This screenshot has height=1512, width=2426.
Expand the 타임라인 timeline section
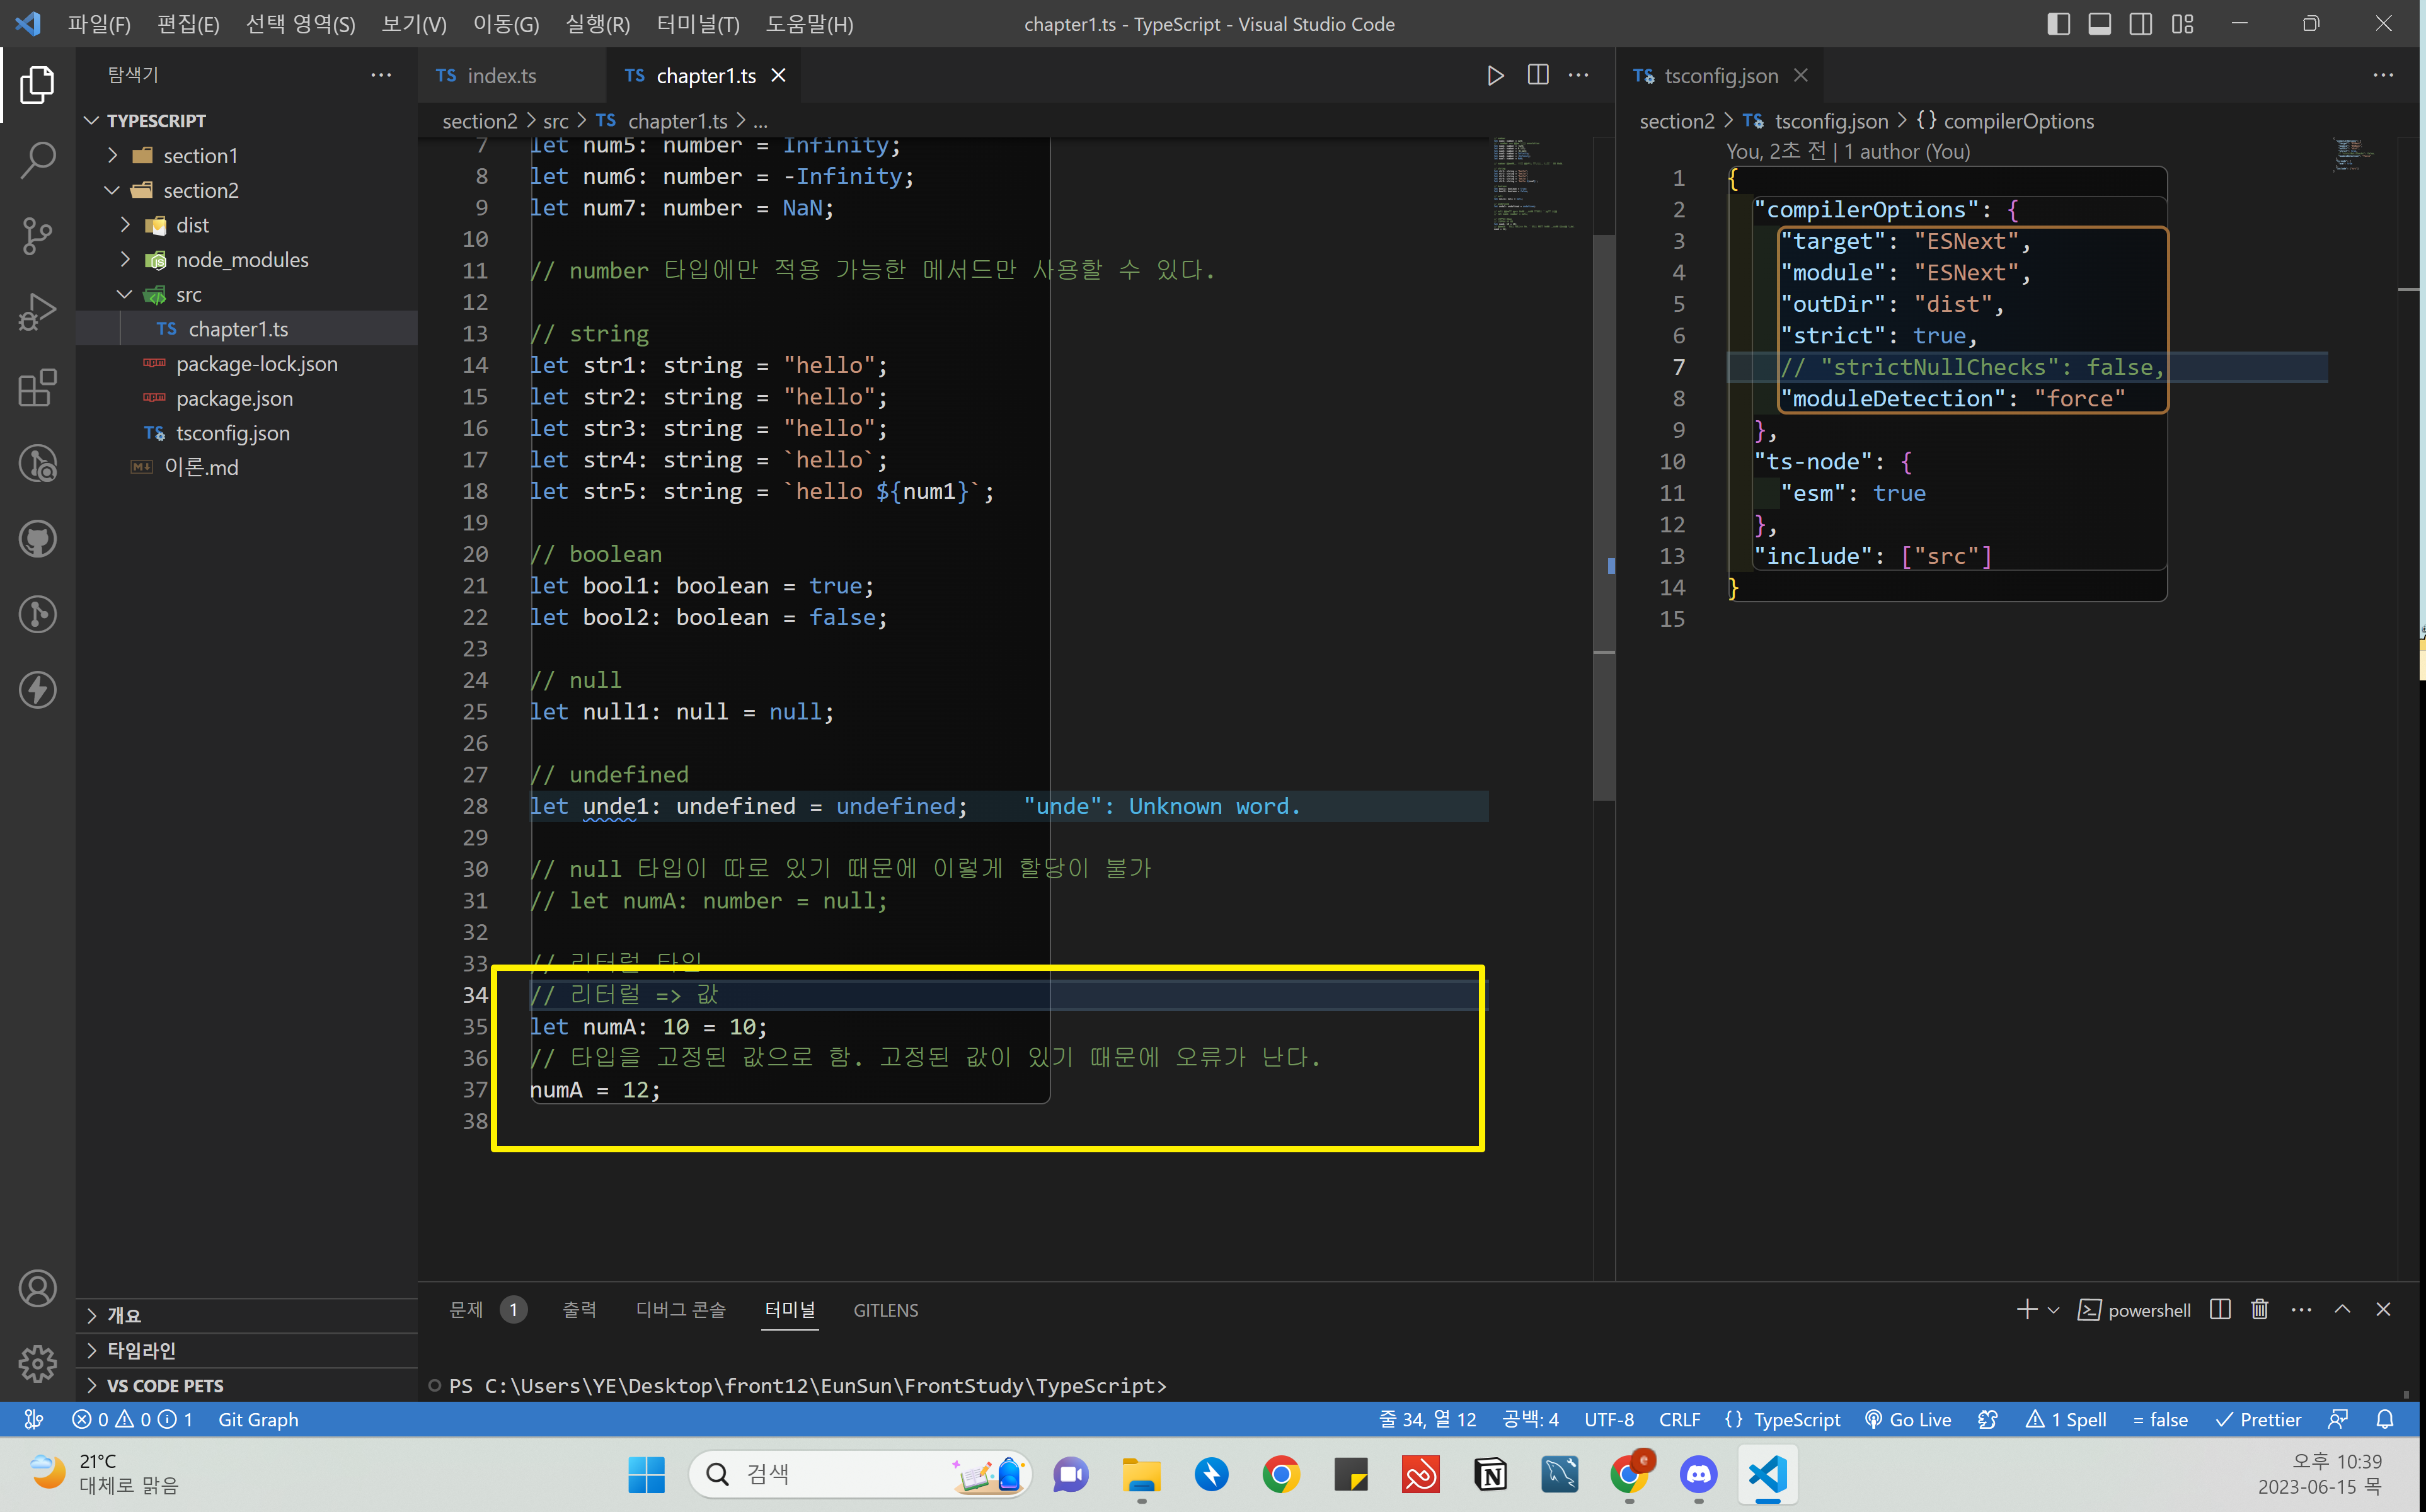pos(247,1350)
